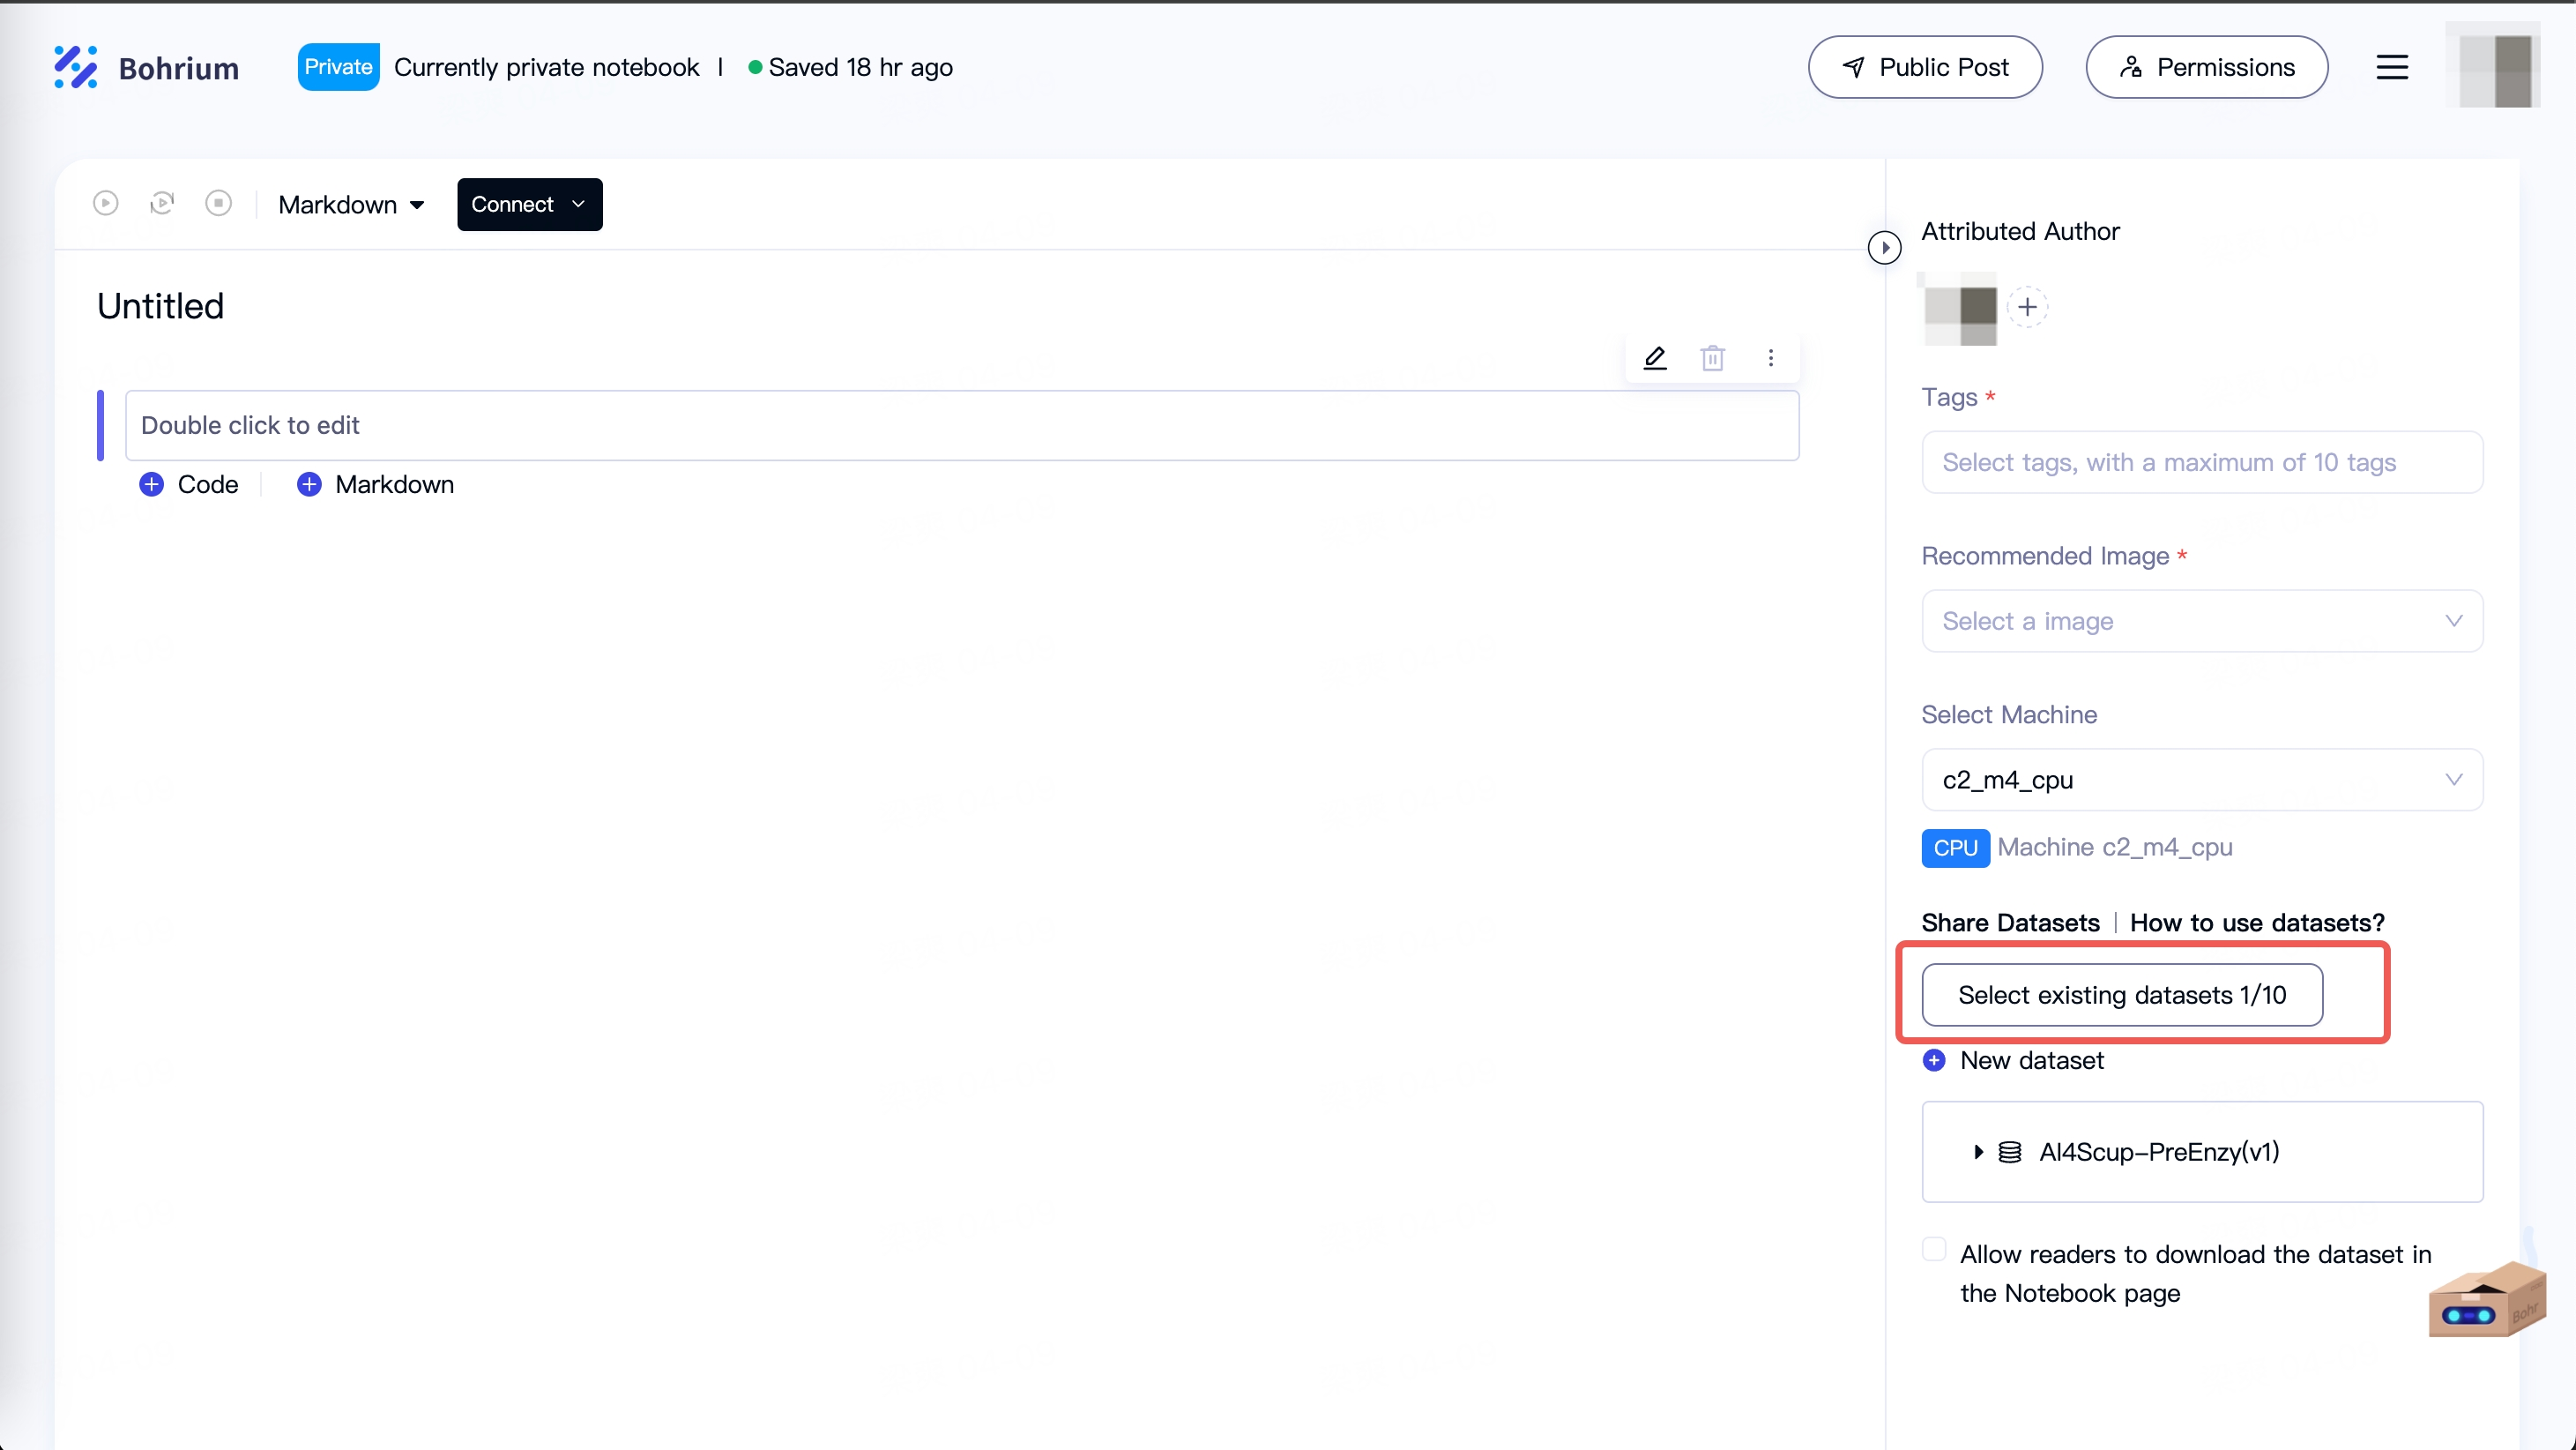Image resolution: width=2576 pixels, height=1450 pixels.
Task: Open the Recommended Image dropdown
Action: [x=2202, y=622]
